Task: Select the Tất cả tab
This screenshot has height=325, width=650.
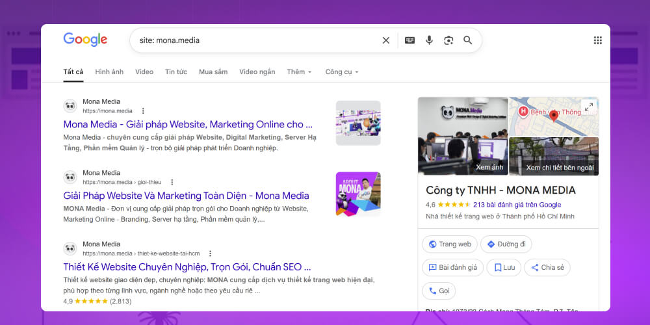Action: click(x=73, y=71)
